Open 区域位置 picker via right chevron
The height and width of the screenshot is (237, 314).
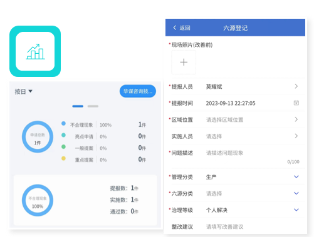pos(296,119)
